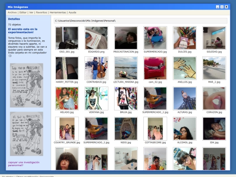Select the CORAZON.jpg thumbnail
Screen dimensions: 236x177
(214, 98)
